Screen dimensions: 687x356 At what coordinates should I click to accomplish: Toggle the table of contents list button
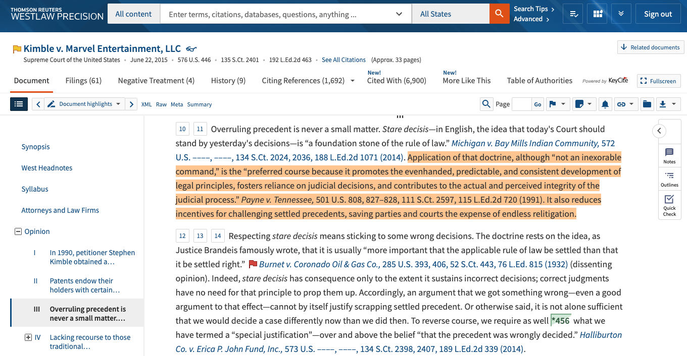[19, 104]
